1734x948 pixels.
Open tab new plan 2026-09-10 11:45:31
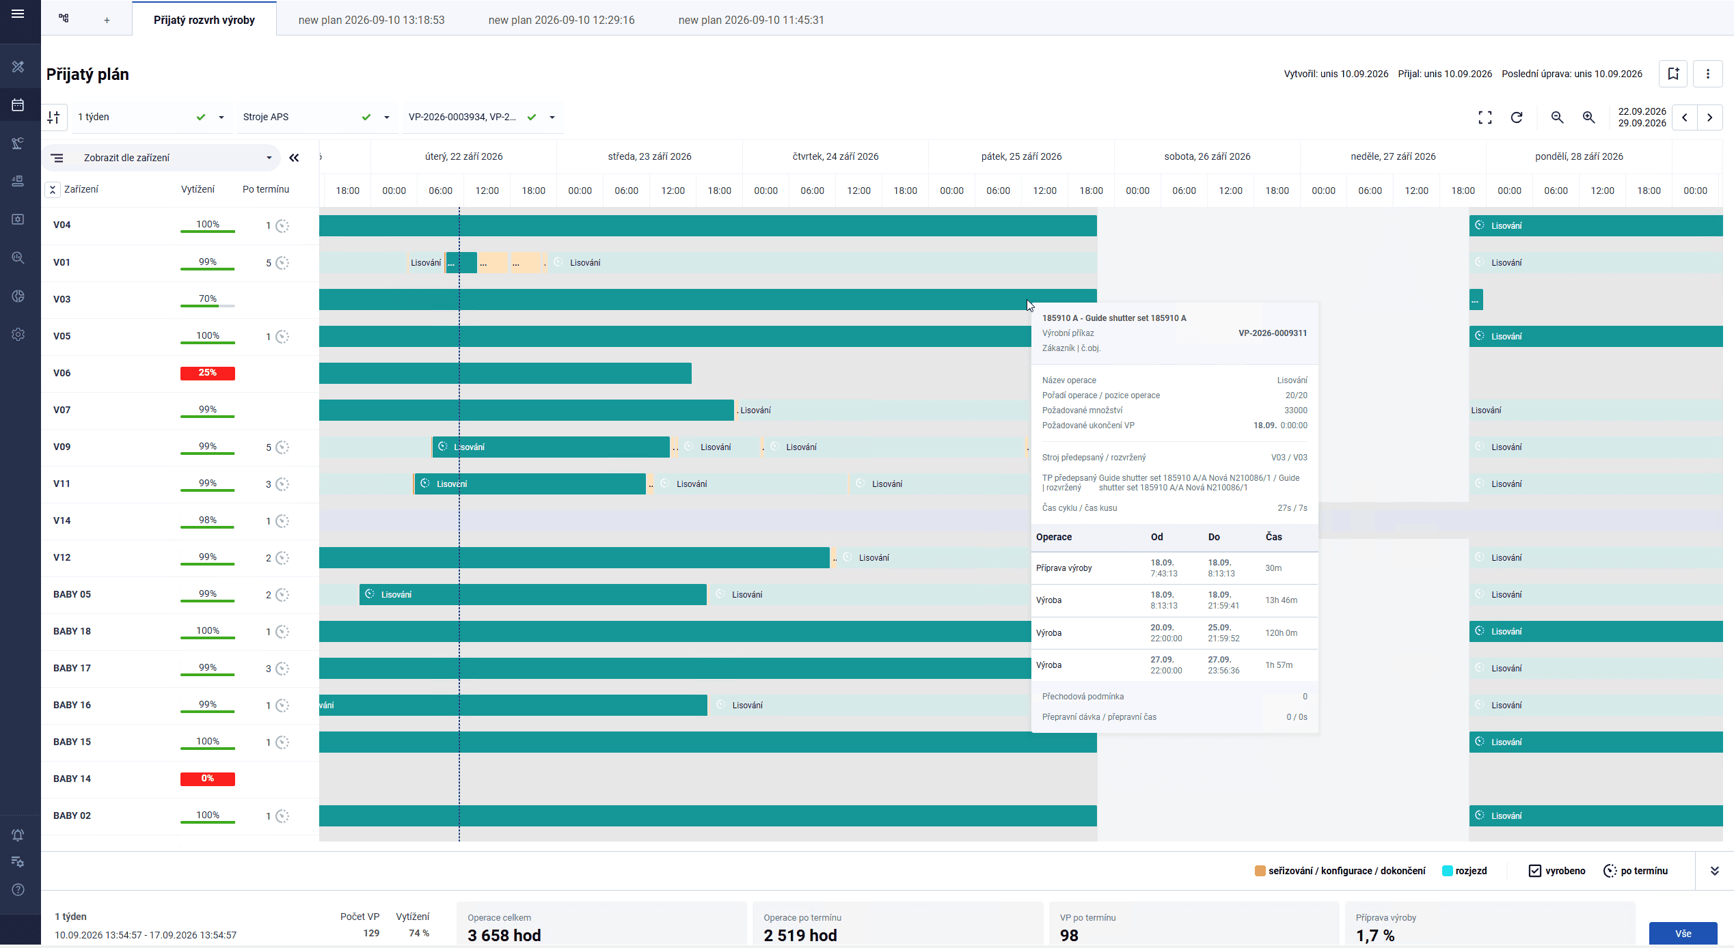751,20
